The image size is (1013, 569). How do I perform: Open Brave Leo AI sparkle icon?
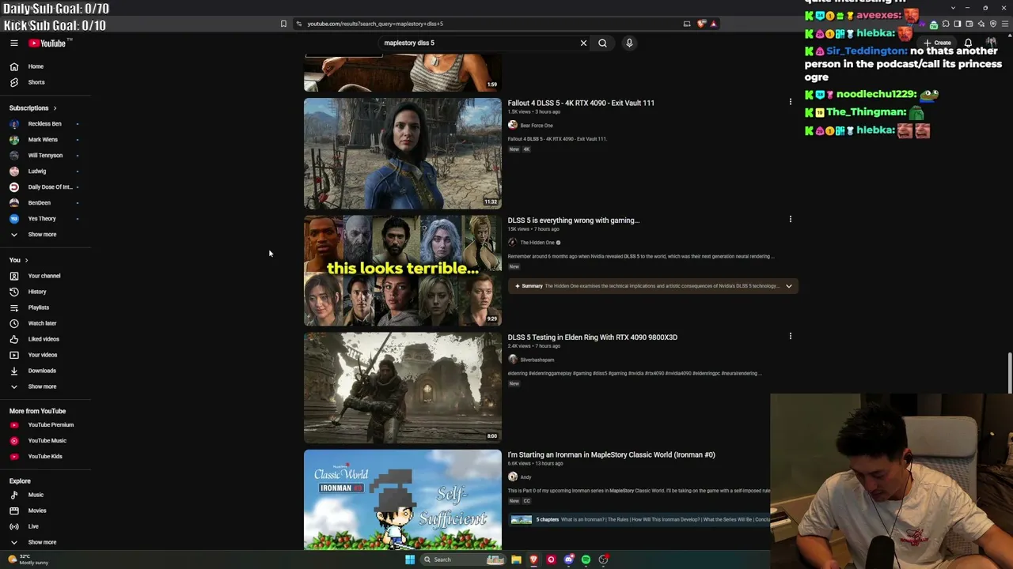981,24
